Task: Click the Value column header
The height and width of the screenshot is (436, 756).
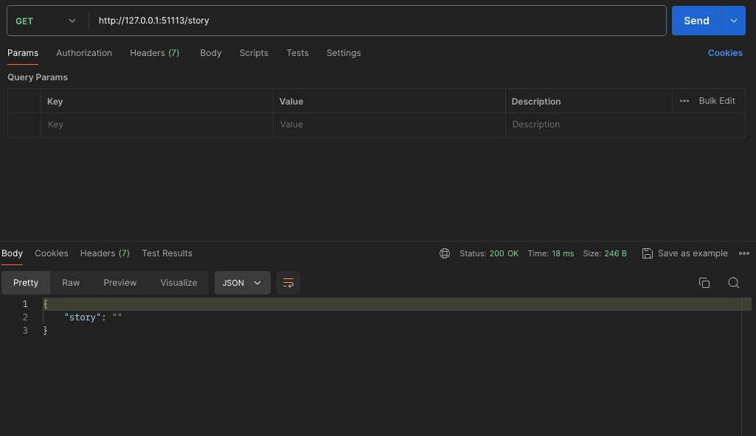Action: [291, 102]
